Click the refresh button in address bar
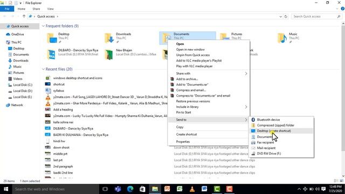Screen dimensions: 345x194 (x=286, y=17)
